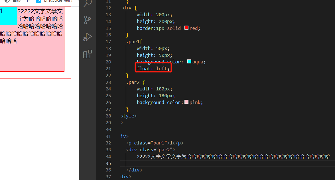
Task: Click 'background-color:' on line 26
Action: tap(160, 102)
